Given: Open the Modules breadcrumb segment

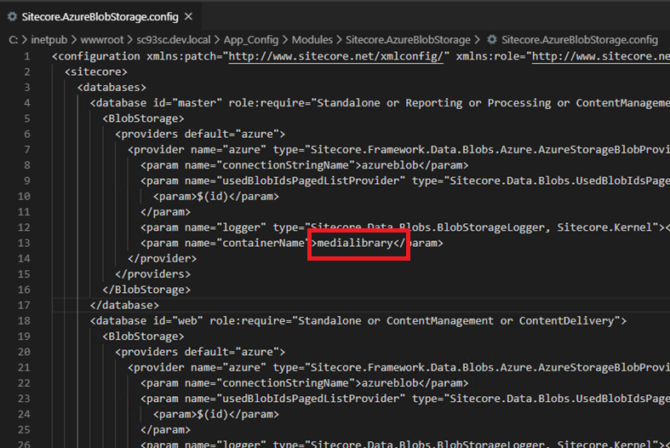Looking at the screenshot, I should point(312,40).
